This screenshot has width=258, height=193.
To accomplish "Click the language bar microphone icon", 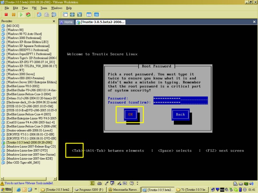I will coord(107,183).
